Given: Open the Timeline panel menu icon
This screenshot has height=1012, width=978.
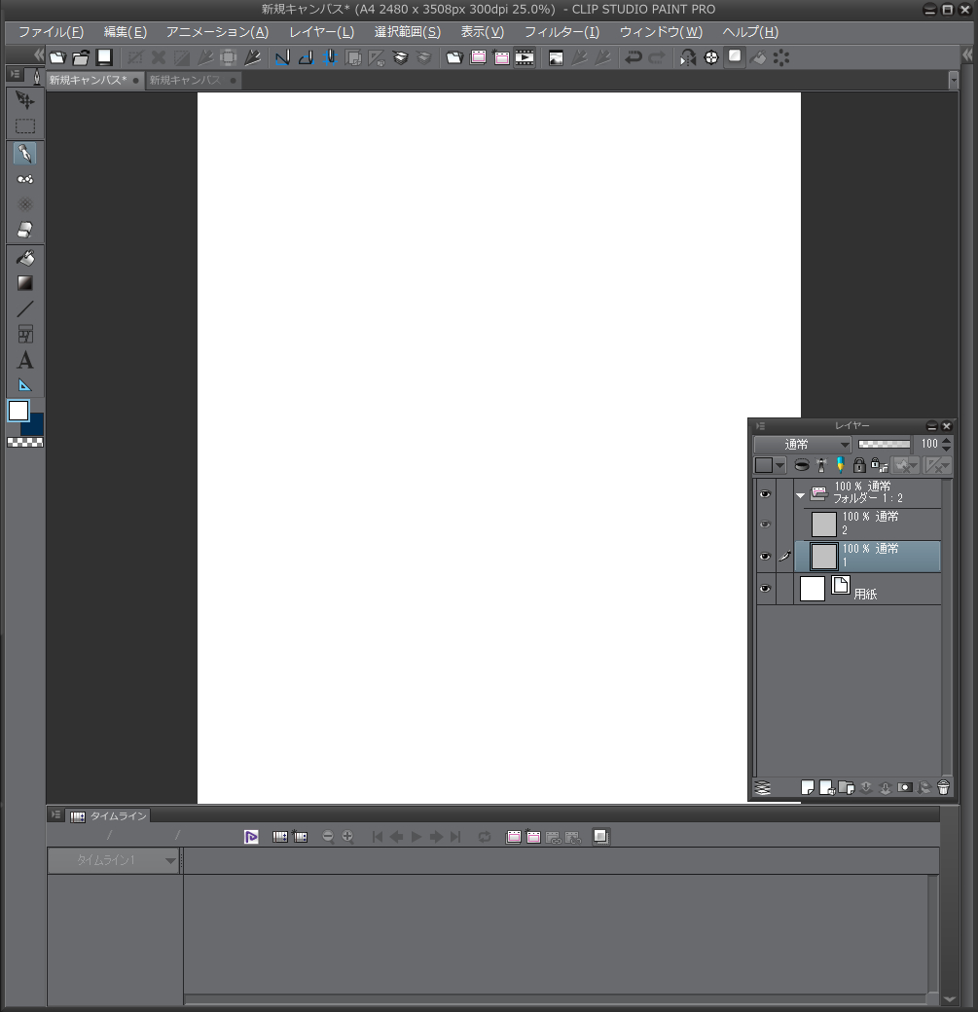Looking at the screenshot, I should point(55,814).
